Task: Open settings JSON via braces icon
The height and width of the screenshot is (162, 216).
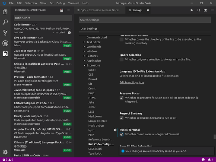Action: (199, 10)
